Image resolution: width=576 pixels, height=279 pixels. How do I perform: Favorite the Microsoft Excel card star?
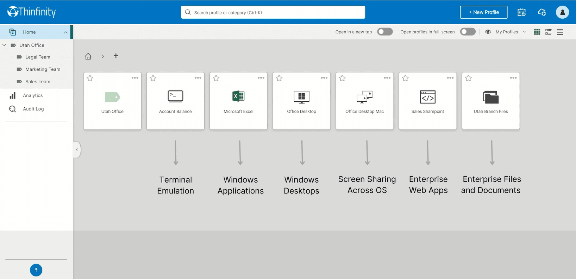[216, 78]
